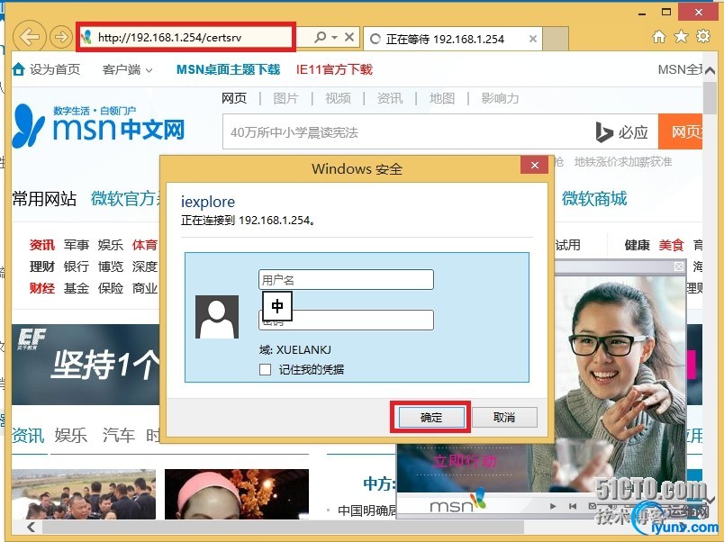The width and height of the screenshot is (724, 542).
Task: Toggle 记住我的凭据 checkbox
Action: 265,369
